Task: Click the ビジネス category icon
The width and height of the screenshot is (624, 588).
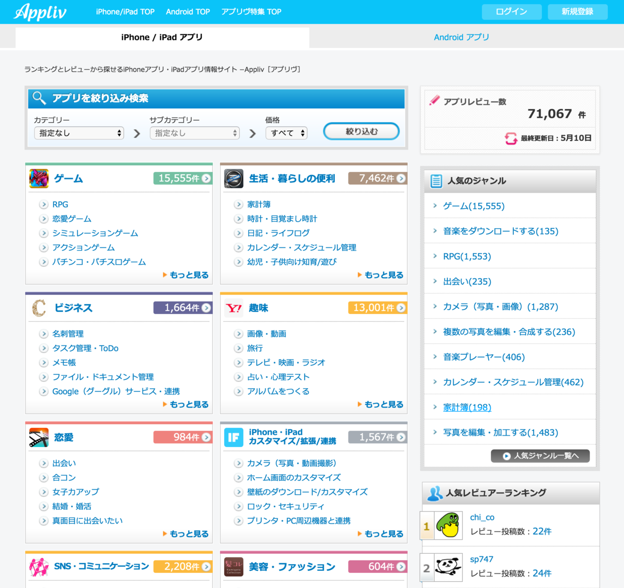Action: [39, 308]
